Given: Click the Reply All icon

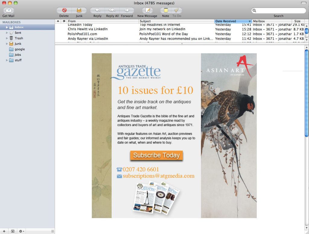Looking at the screenshot, I should click(112, 11).
